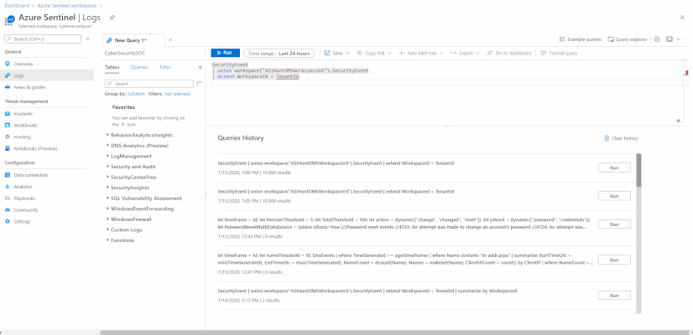Open Sentinel Settings
Screen dimensions: 693x335
click(22, 222)
